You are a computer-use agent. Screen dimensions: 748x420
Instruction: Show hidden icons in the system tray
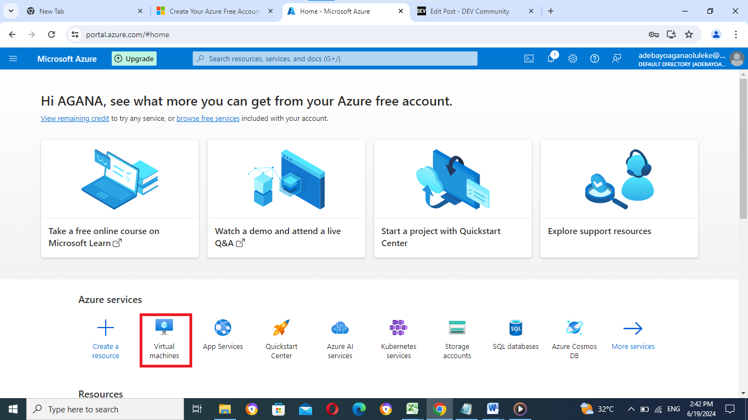pos(631,409)
